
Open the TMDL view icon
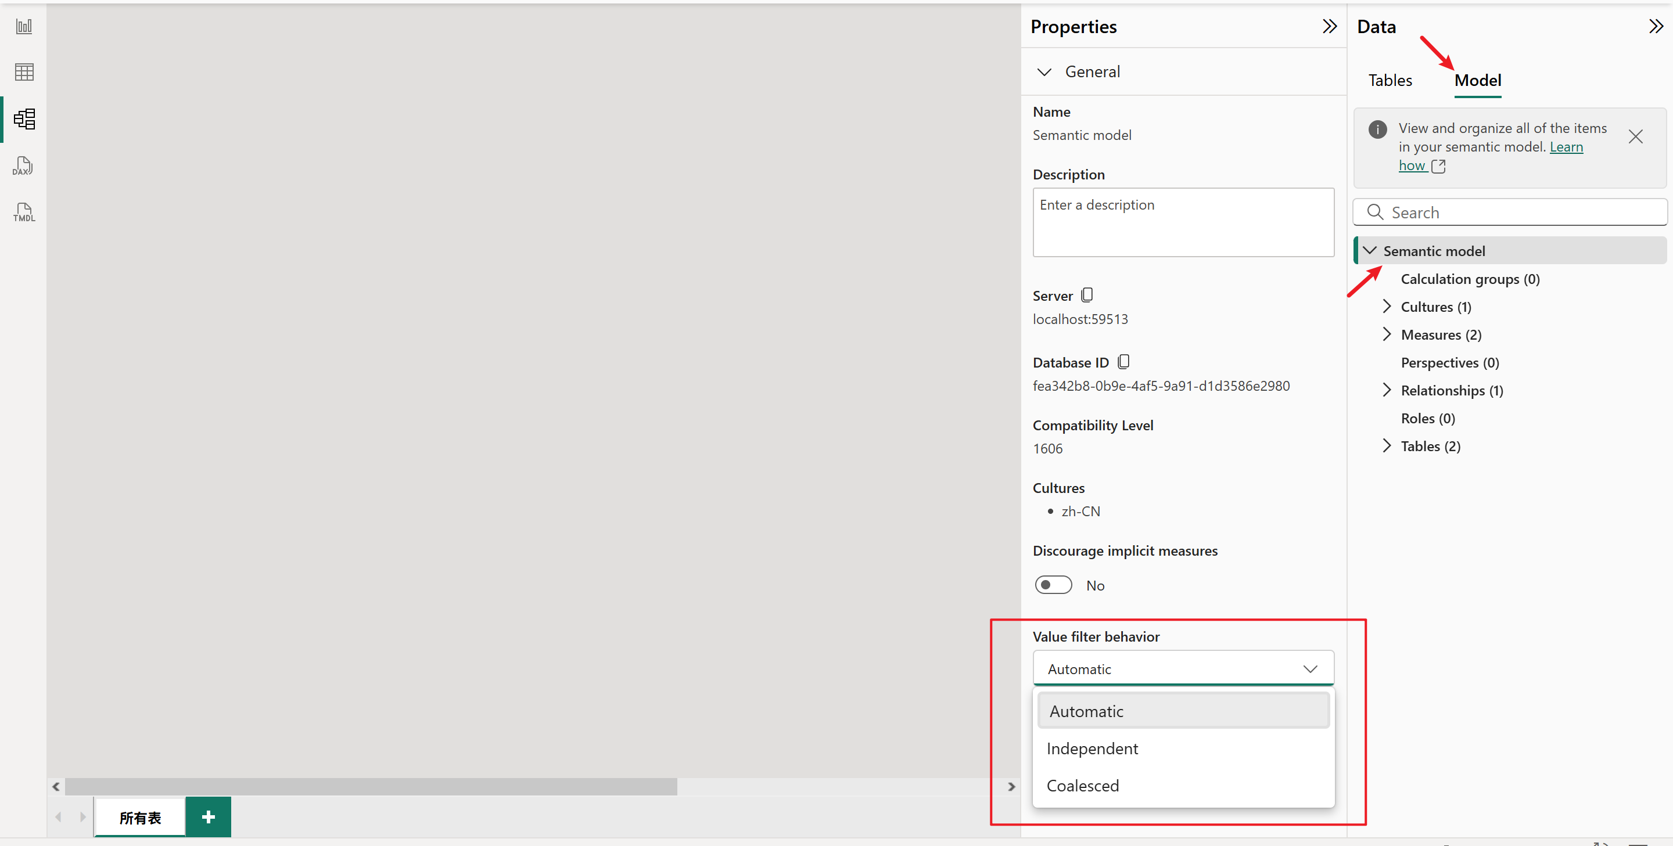24,213
